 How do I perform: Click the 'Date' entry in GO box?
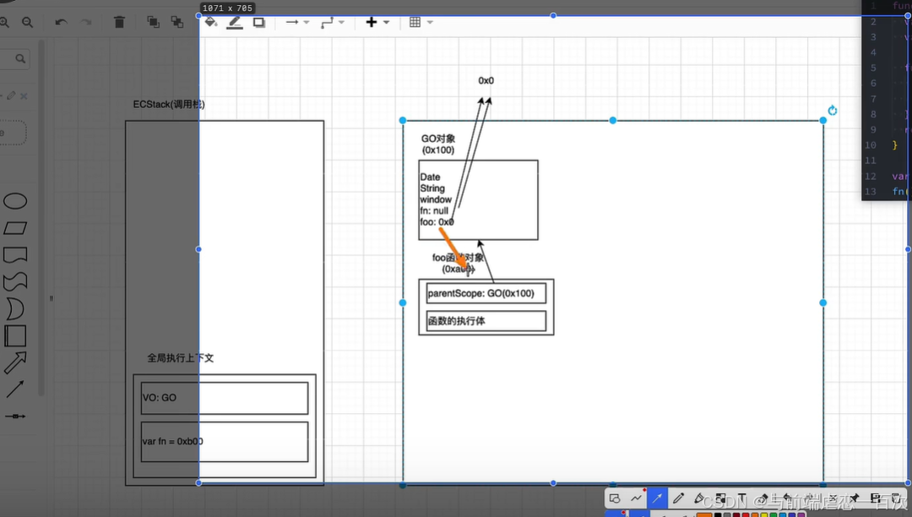(x=430, y=177)
